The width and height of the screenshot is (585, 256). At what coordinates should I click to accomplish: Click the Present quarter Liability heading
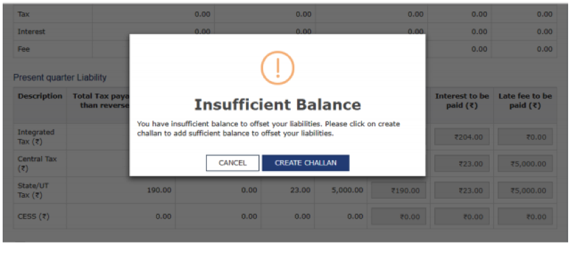pyautogui.click(x=60, y=78)
